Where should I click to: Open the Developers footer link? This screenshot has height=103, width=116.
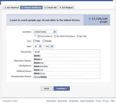74,101
